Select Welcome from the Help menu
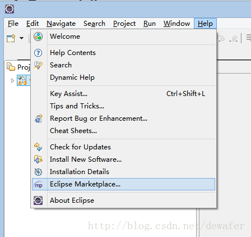Viewport: 251px width, 237px height. tap(123, 37)
